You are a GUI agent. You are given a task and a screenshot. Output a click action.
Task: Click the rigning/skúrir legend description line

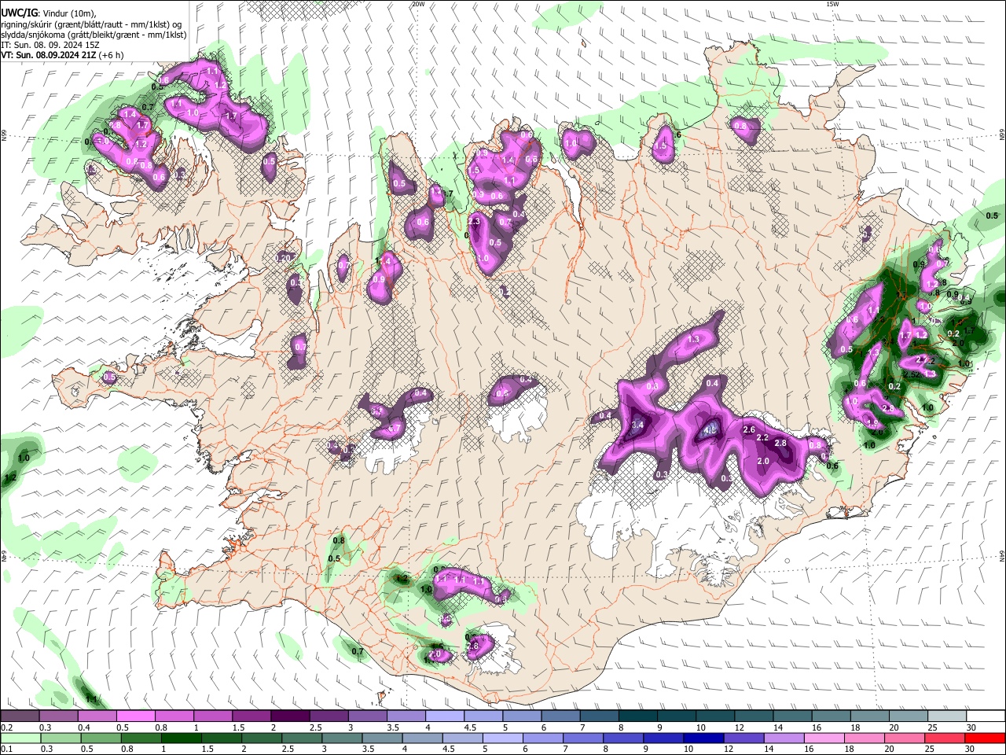(92, 24)
